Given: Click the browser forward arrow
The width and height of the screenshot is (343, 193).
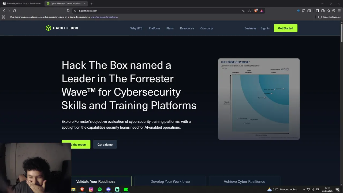Looking at the screenshot, I should (x=9, y=11).
